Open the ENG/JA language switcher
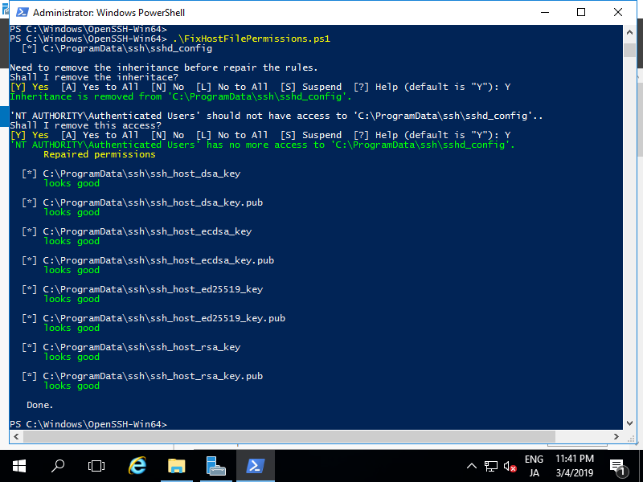Viewport: 643px width, 482px height. point(535,466)
